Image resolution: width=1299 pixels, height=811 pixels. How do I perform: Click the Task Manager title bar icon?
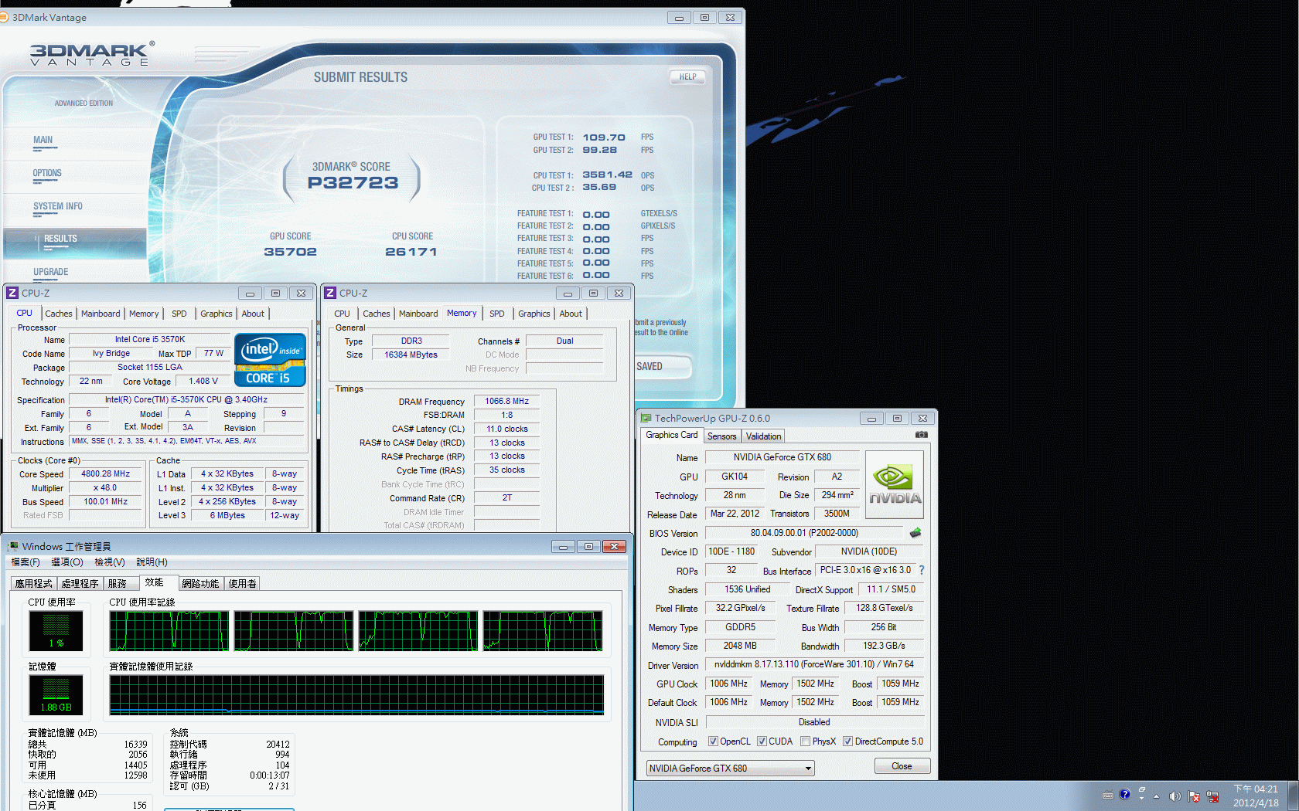click(x=12, y=546)
